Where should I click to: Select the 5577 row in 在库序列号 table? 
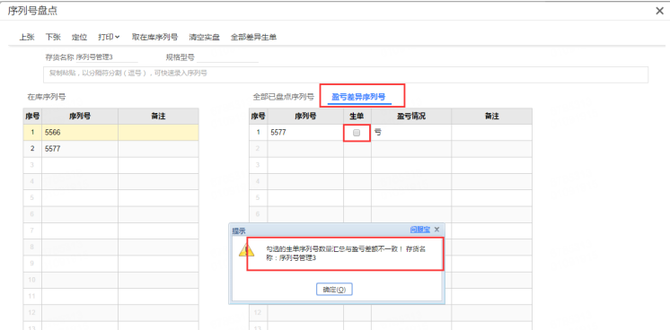pos(110,149)
